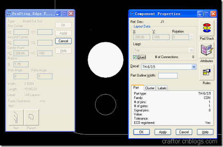Viewport: 223px width, 147px height.
Task: Decrease Rotation with the stepper down arrow
Action: pos(191,38)
